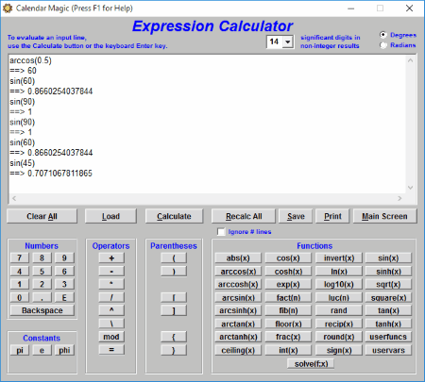Click the sin(45) line in the text area

23,163
